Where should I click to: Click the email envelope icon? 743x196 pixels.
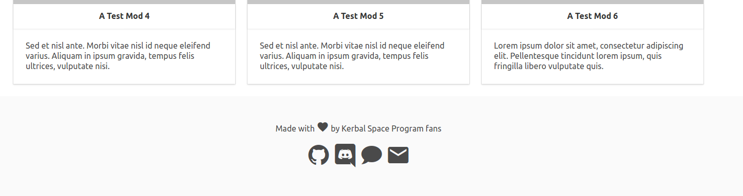point(398,155)
